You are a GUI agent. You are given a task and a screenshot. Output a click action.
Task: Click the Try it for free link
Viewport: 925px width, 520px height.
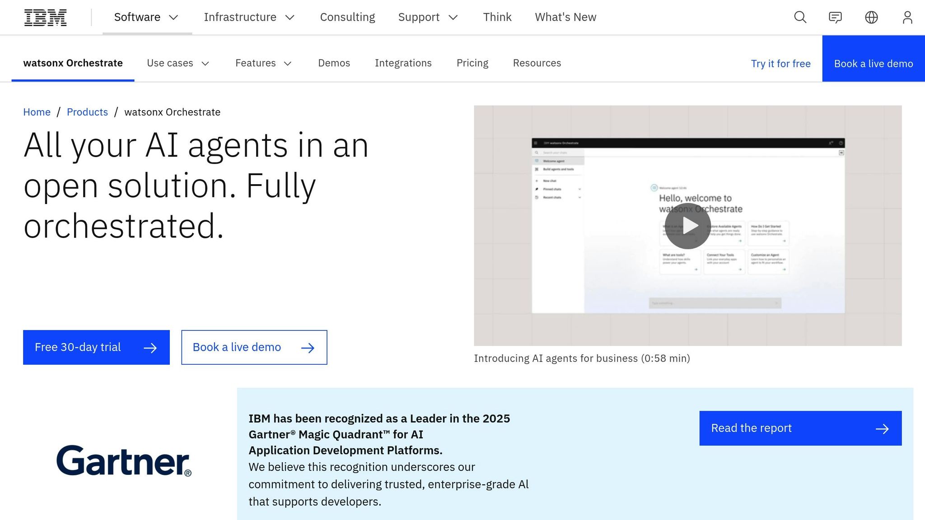click(x=780, y=64)
